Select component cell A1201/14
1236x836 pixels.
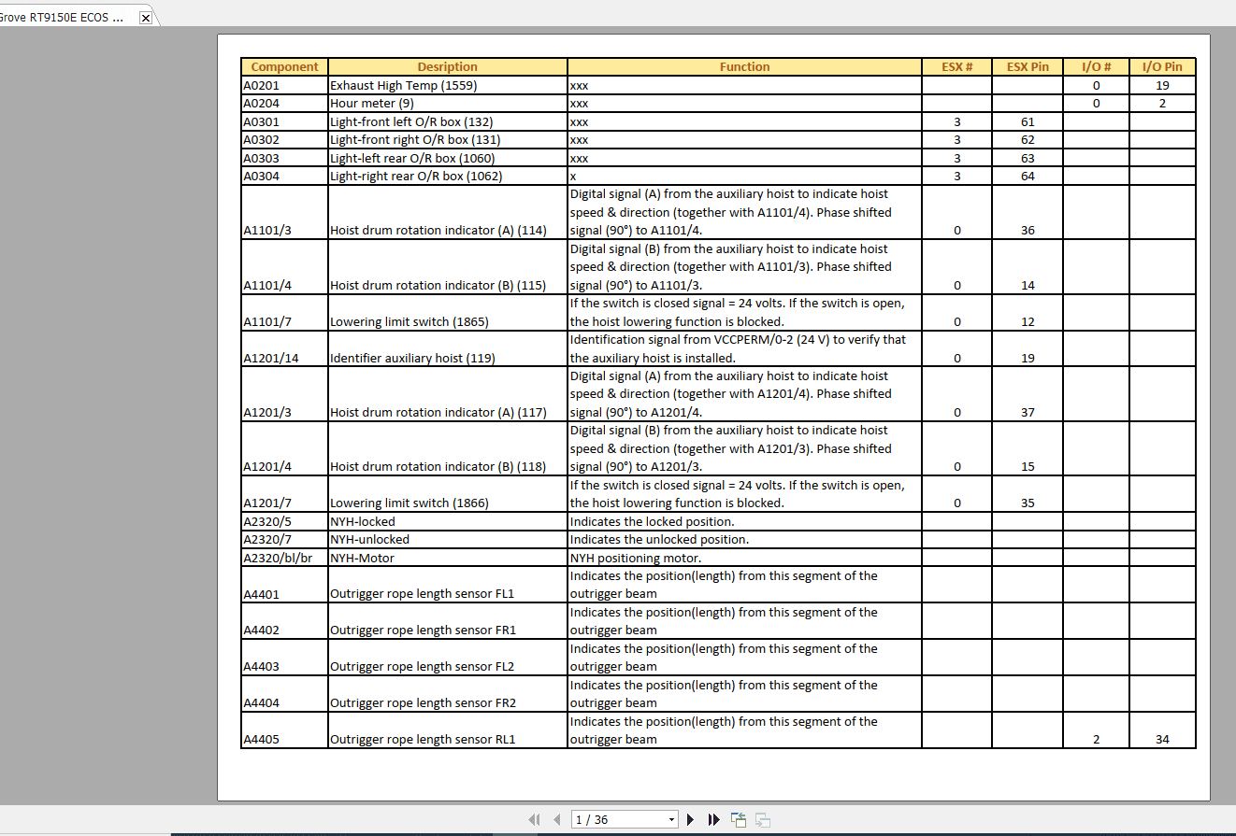tap(284, 349)
